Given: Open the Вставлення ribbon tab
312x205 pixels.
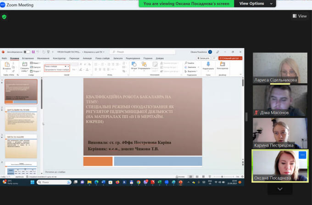Looking at the screenshot, I should (28, 58).
